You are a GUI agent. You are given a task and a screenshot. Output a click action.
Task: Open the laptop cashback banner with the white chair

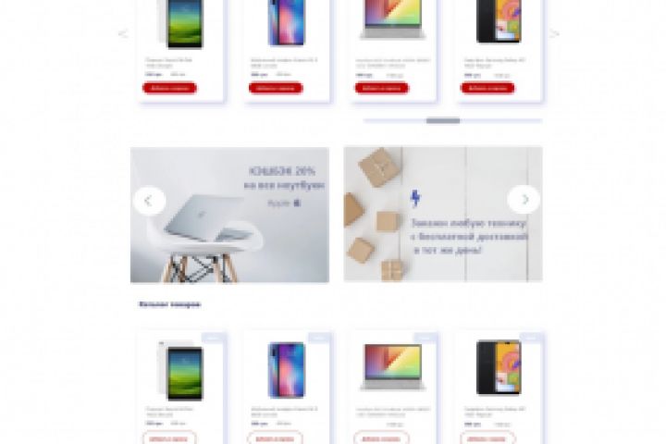point(229,215)
